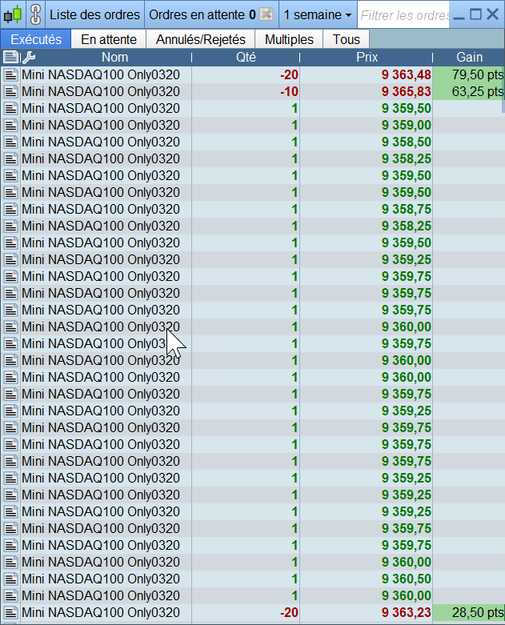Open details icon for order at 9 360,50
Viewport: 505px width, 625px height.
10,579
